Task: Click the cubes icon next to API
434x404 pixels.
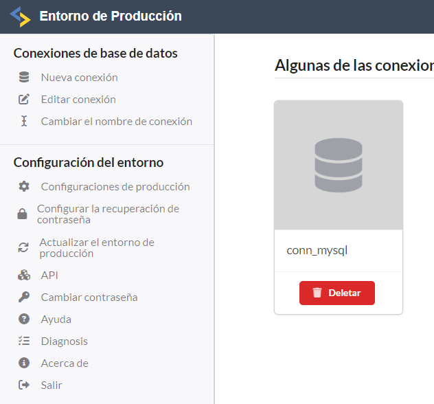Action: pyautogui.click(x=24, y=276)
